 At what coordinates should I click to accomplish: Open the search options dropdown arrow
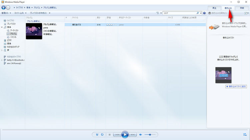point(201,13)
